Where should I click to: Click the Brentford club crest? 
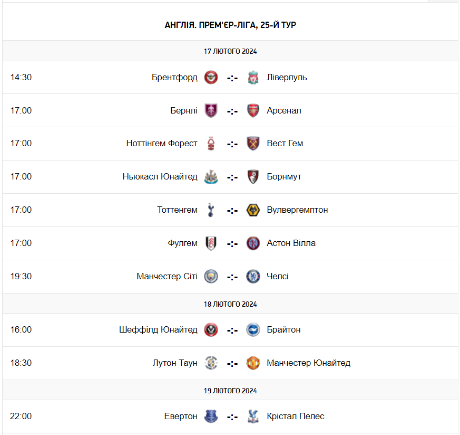pos(211,77)
